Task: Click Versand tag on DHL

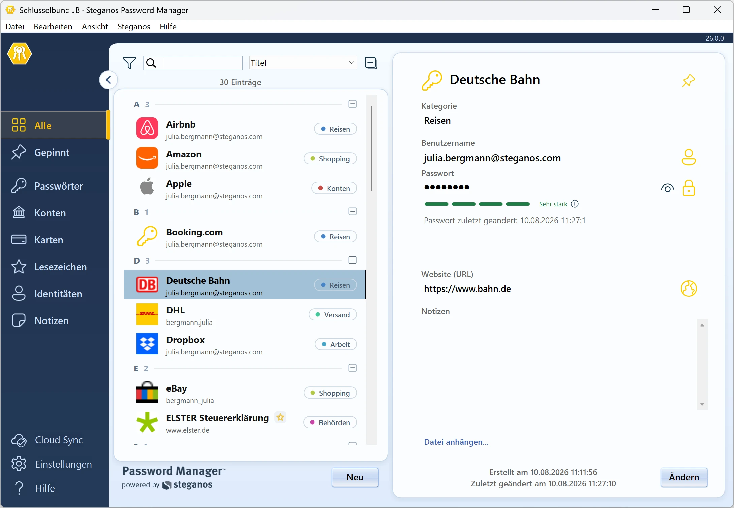Action: click(333, 315)
